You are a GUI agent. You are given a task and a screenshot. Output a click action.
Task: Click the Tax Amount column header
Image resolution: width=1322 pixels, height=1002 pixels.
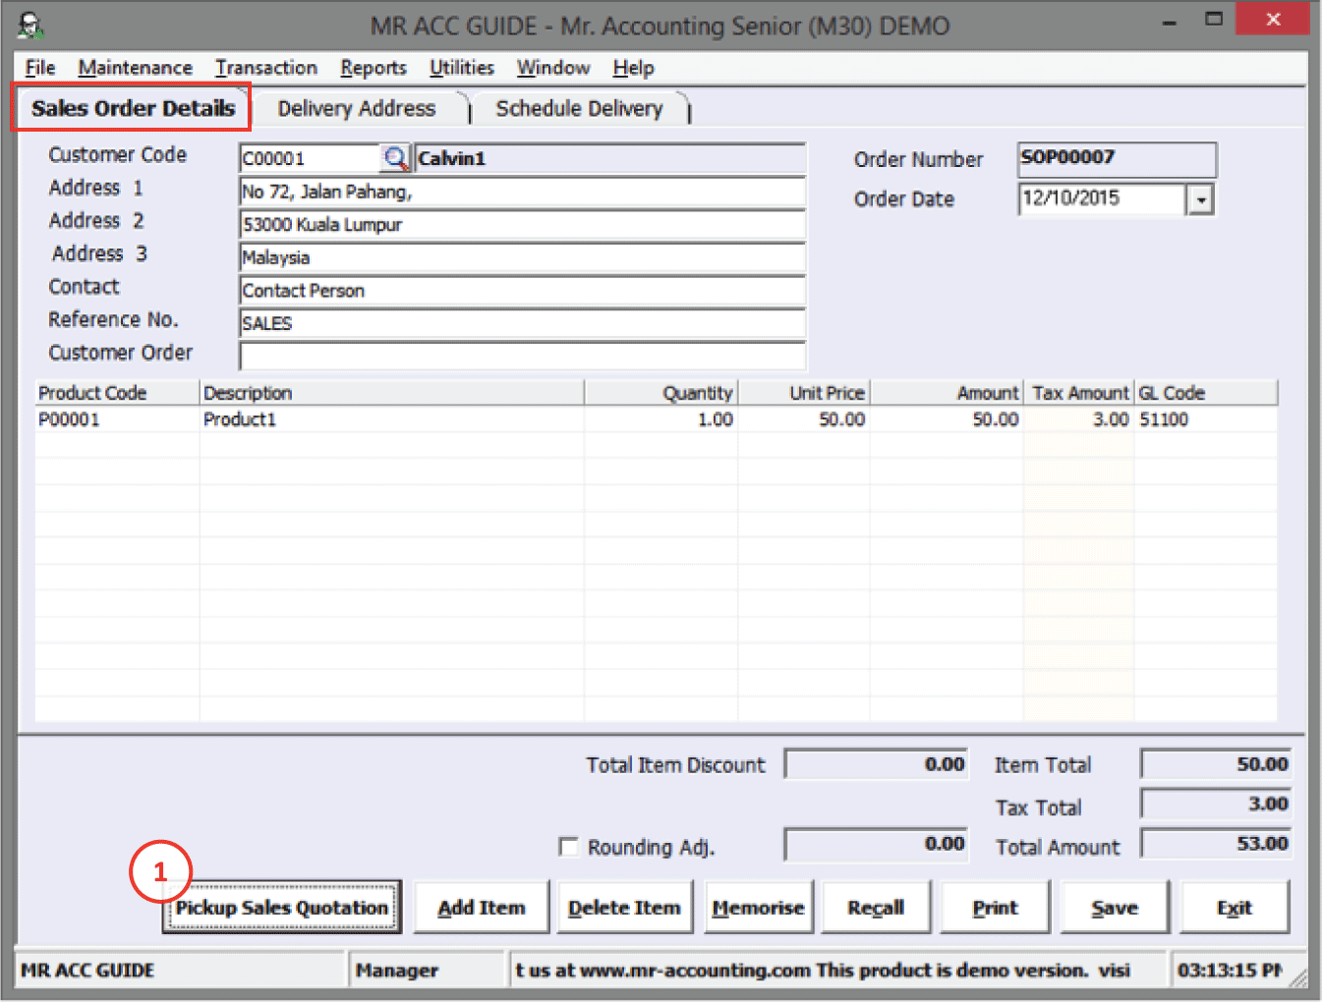click(1079, 393)
